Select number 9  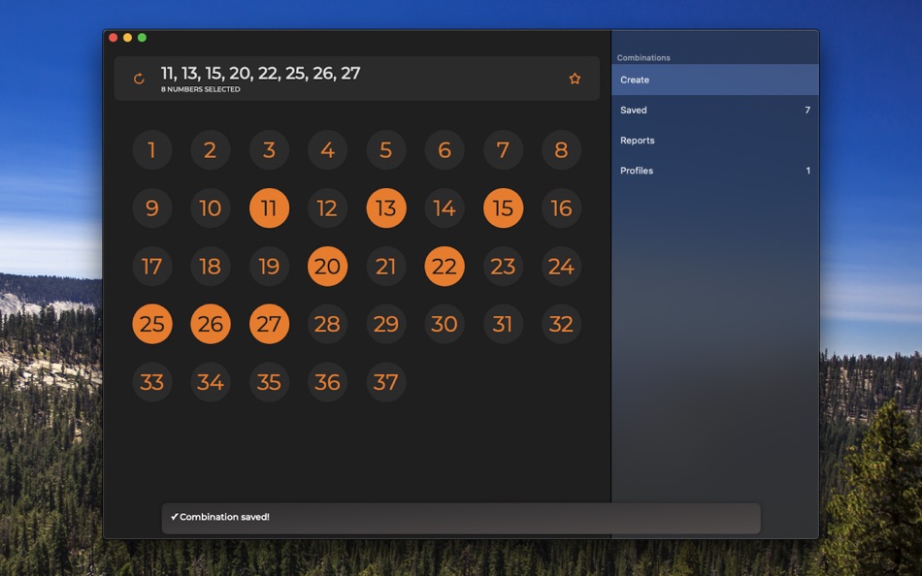pyautogui.click(x=151, y=208)
